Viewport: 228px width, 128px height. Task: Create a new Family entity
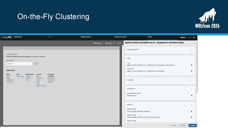coord(8,78)
